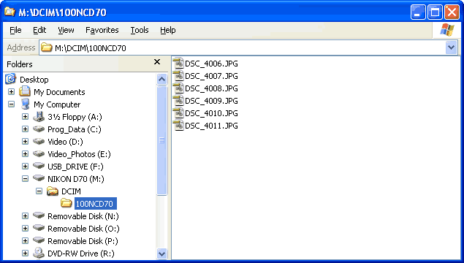Viewport: 464px width, 263px height.
Task: Click the 3½ Floppy (A:) drive icon
Action: [39, 117]
